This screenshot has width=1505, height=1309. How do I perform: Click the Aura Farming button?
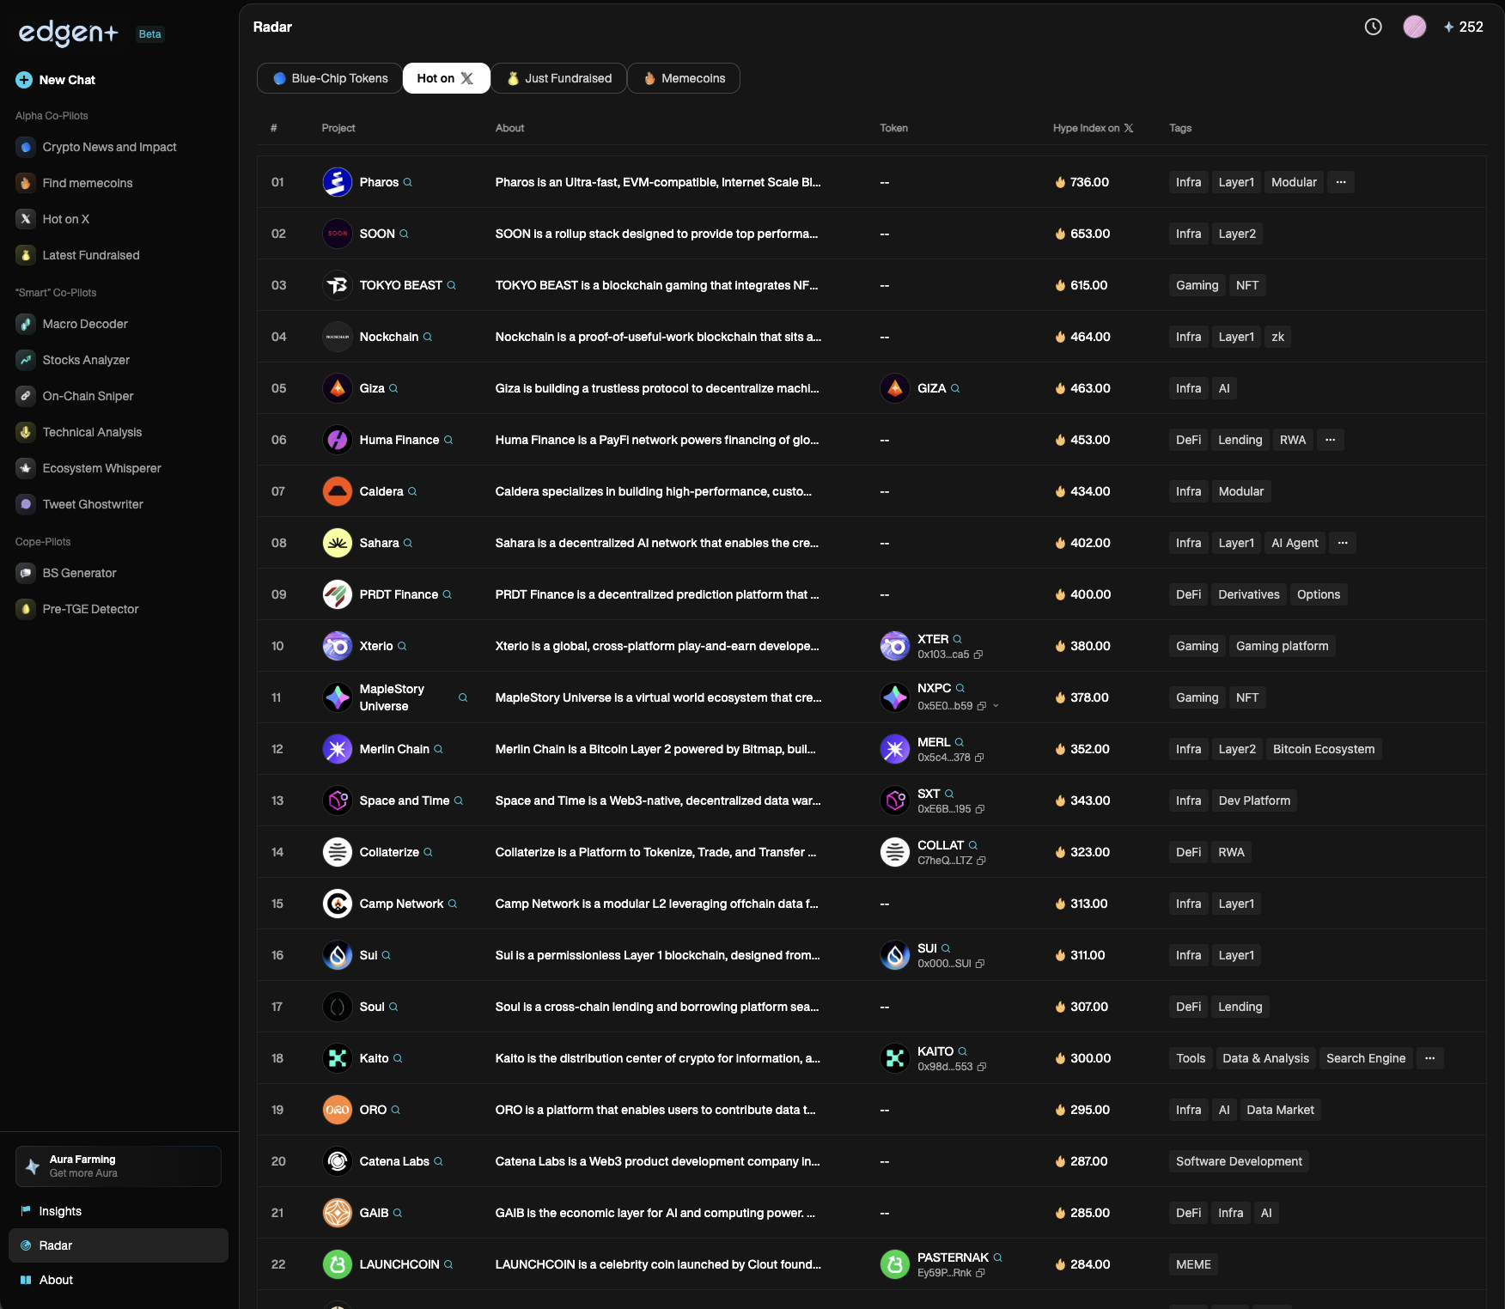pos(119,1166)
